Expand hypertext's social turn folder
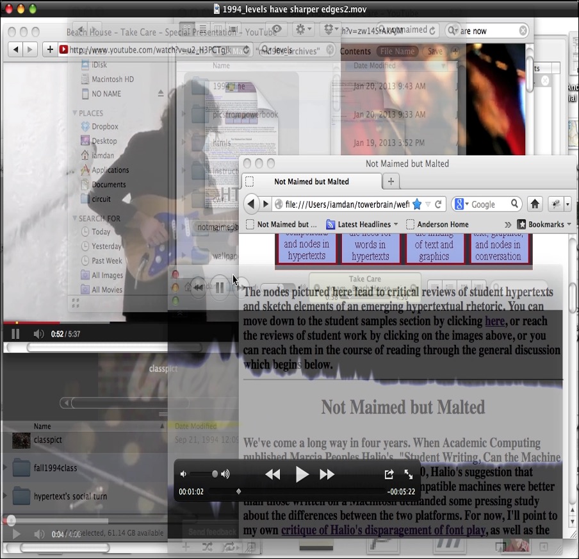Screen dimensions: 579x559 point(4,496)
